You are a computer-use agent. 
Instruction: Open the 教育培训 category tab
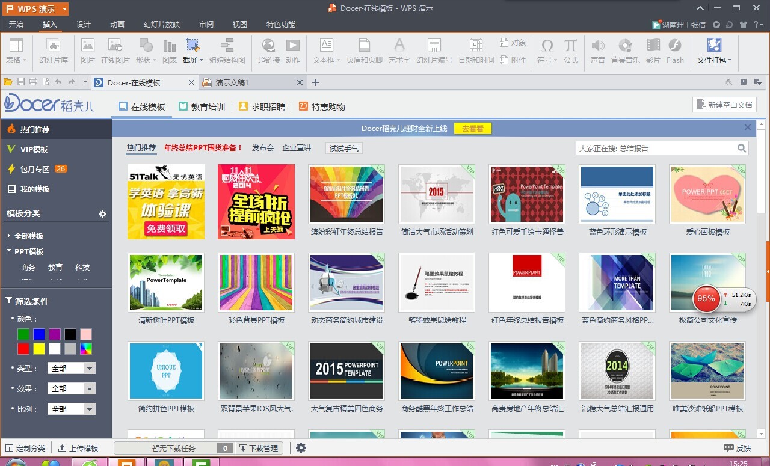(x=202, y=106)
